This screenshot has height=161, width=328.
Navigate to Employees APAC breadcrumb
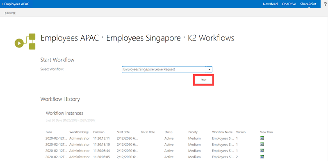pos(70,38)
